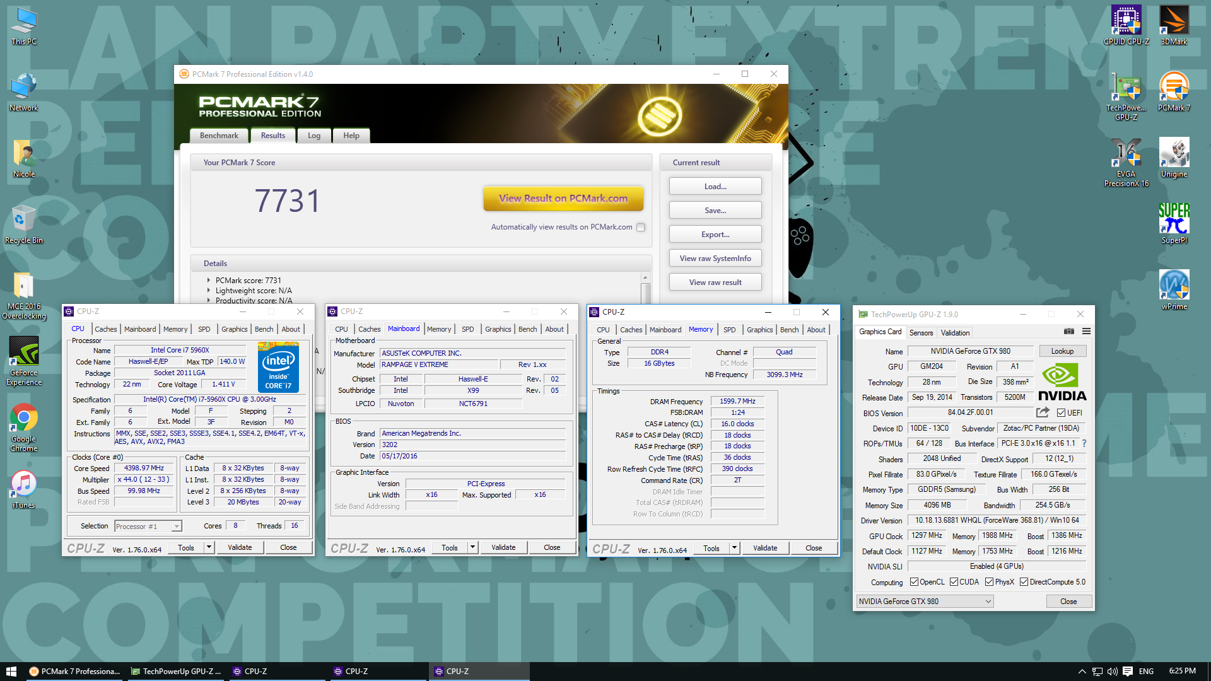Open MCE 2016 Overclocking folder icon
The width and height of the screenshot is (1211, 681).
point(24,296)
